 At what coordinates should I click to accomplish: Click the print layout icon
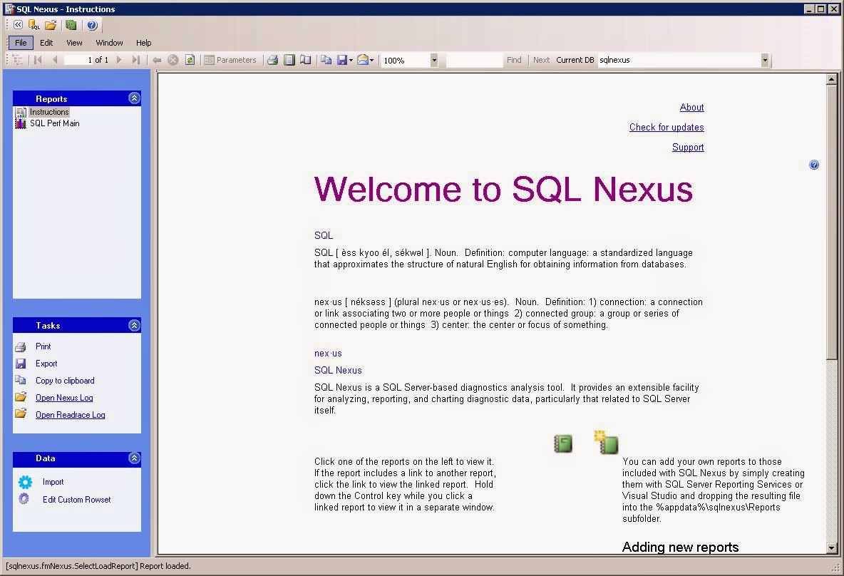289,60
